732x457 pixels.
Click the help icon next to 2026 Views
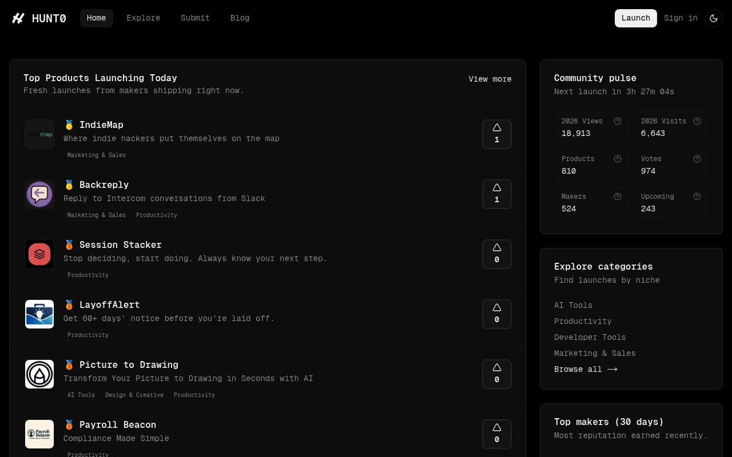pyautogui.click(x=618, y=121)
